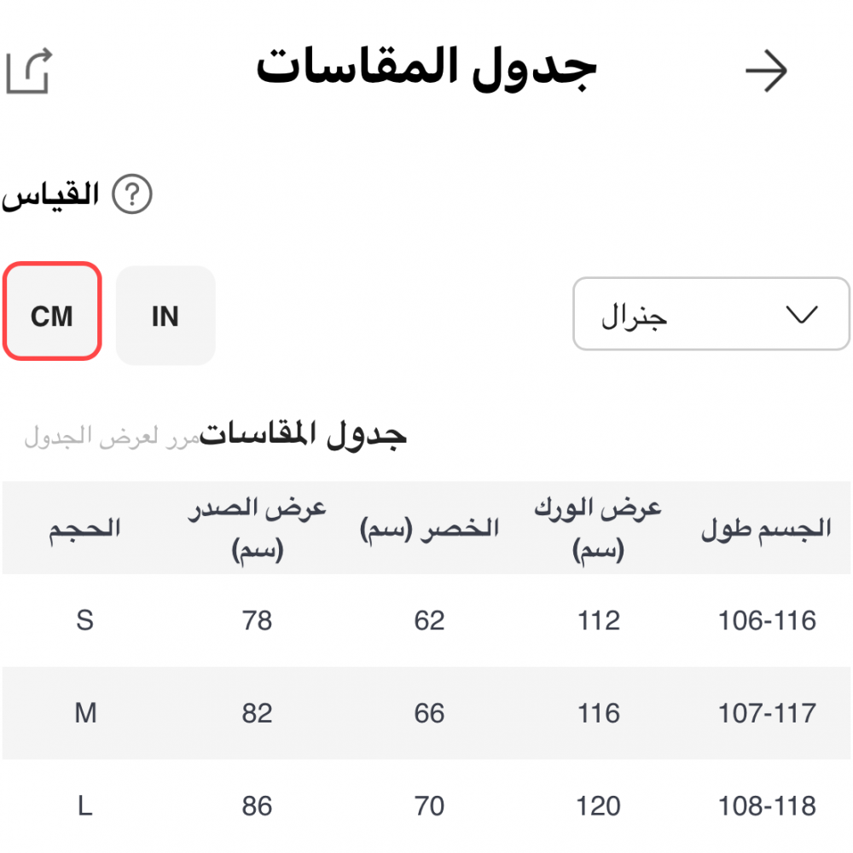Image resolution: width=853 pixels, height=853 pixels.
Task: Tap the share icon at top left
Action: pos(30,72)
